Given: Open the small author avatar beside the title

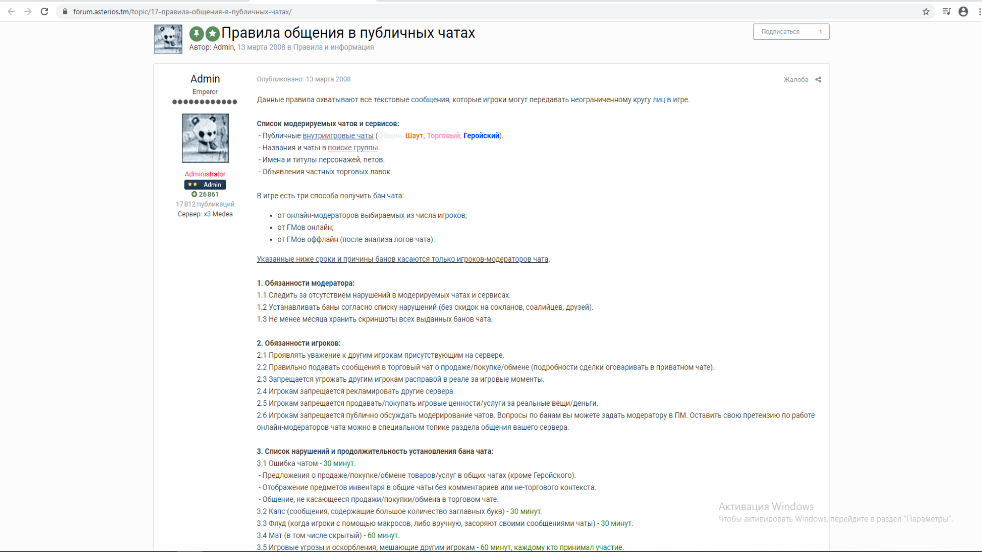Looking at the screenshot, I should (x=168, y=39).
